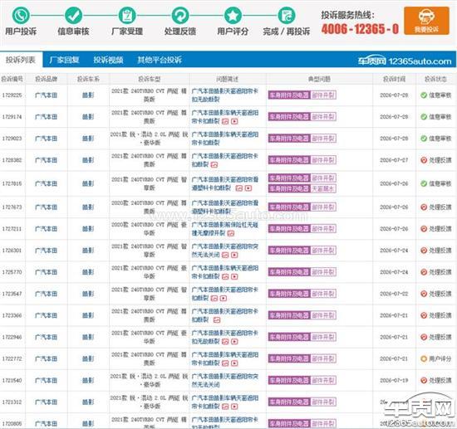The width and height of the screenshot is (457, 429).
Task: Open the 其他平台投诉 tab
Action: pyautogui.click(x=160, y=60)
